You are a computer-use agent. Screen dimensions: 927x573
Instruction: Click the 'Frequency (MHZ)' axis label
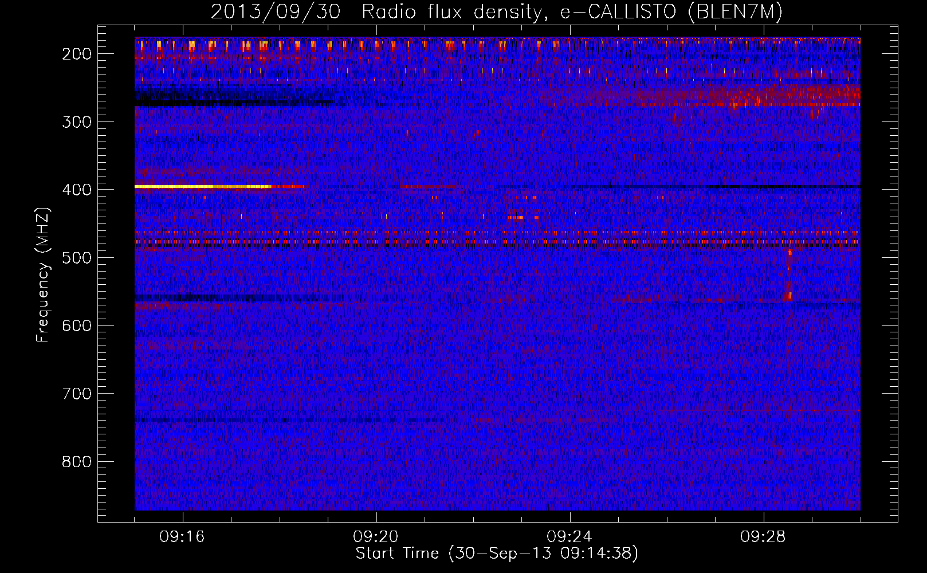pyautogui.click(x=43, y=274)
